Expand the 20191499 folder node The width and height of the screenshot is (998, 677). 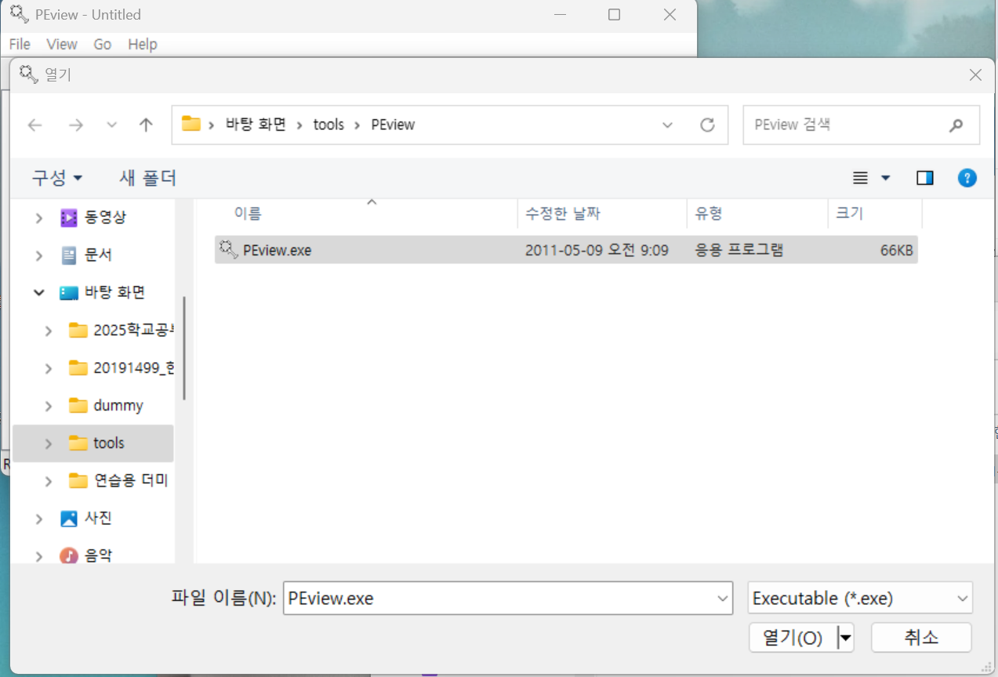click(x=49, y=368)
